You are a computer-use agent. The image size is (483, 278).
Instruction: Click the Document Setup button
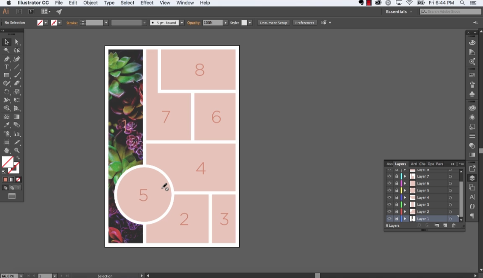[273, 23]
